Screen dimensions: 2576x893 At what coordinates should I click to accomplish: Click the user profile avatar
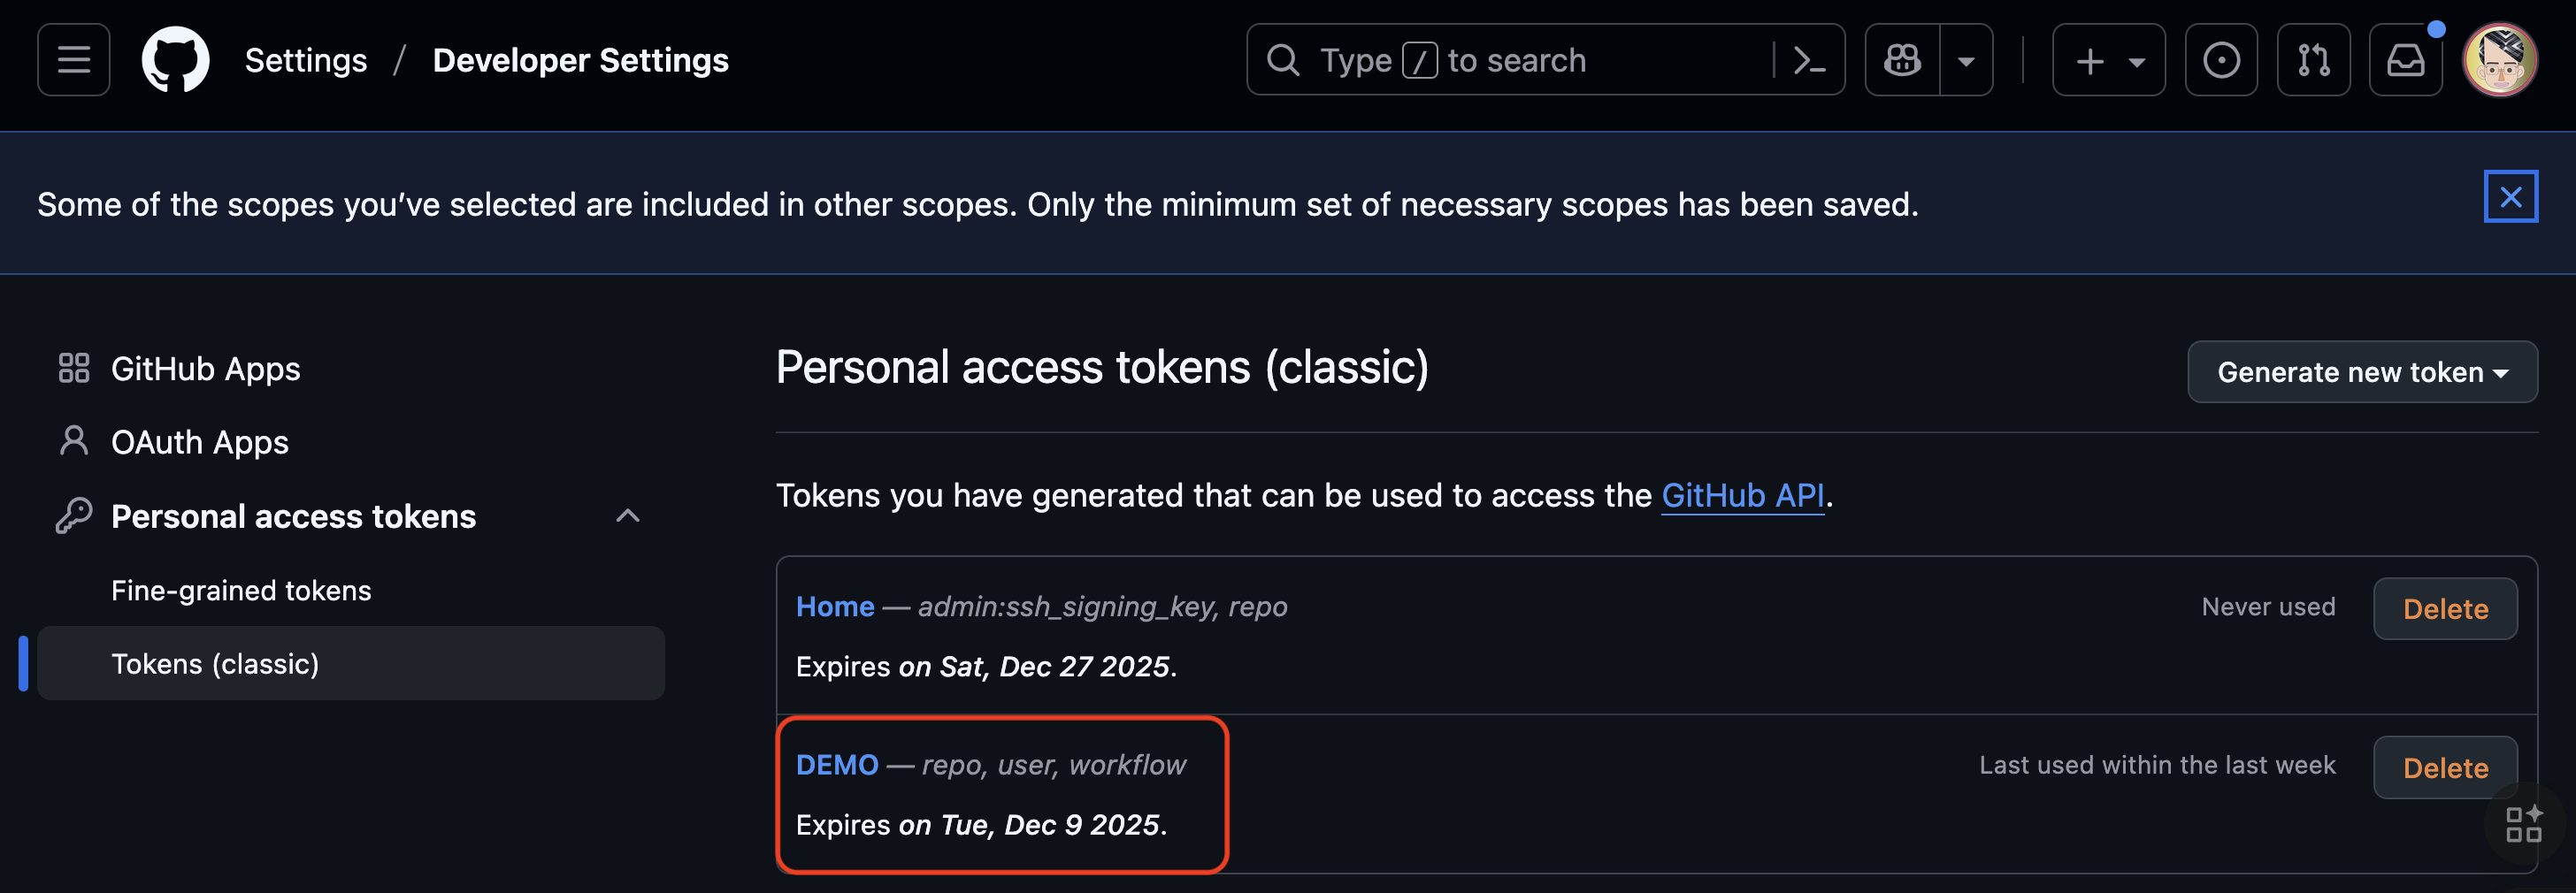(x=2499, y=60)
